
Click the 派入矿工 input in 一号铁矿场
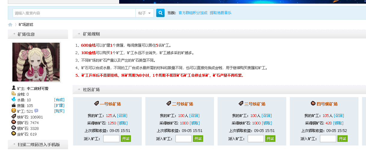(x=111, y=139)
